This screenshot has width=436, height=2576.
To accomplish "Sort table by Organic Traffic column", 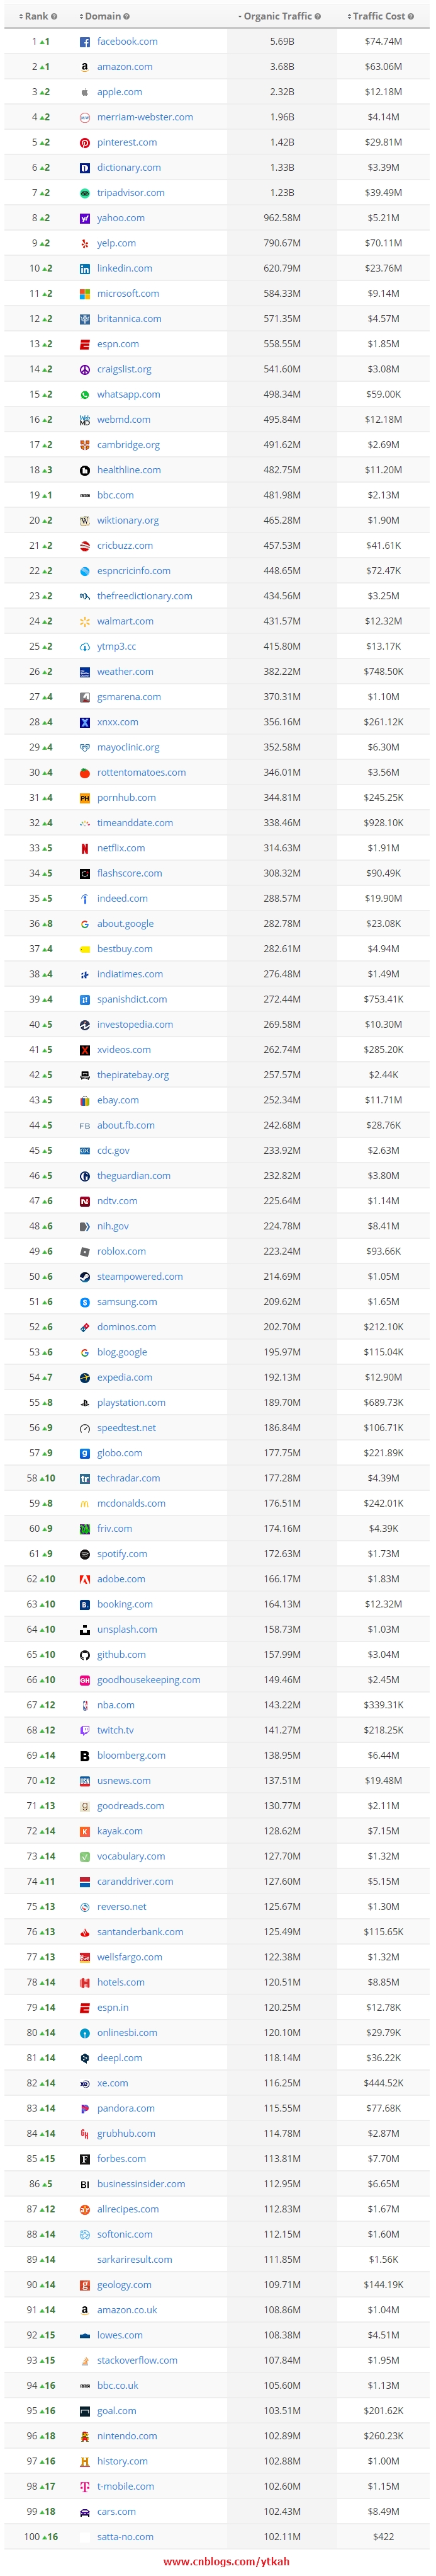I will [276, 16].
